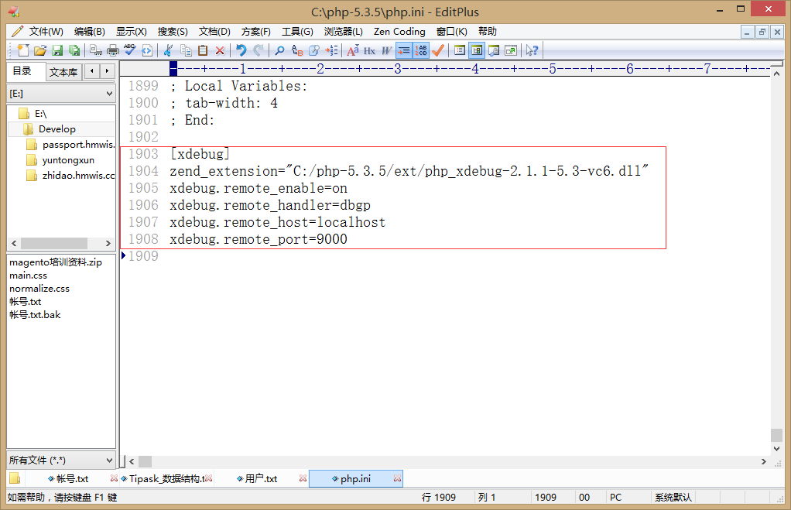The width and height of the screenshot is (791, 510).
Task: Select the Develop folder in tree
Action: [x=56, y=129]
